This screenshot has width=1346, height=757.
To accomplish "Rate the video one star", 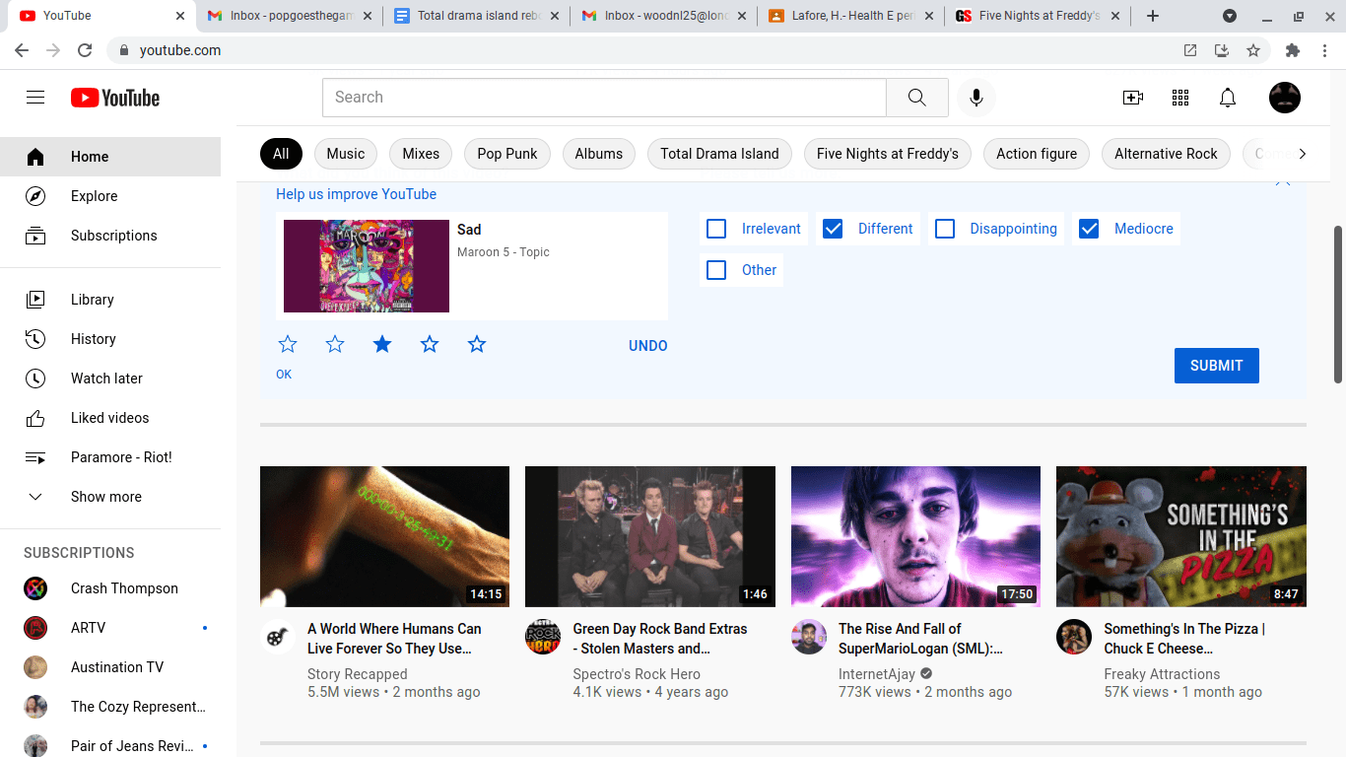I will tap(288, 344).
